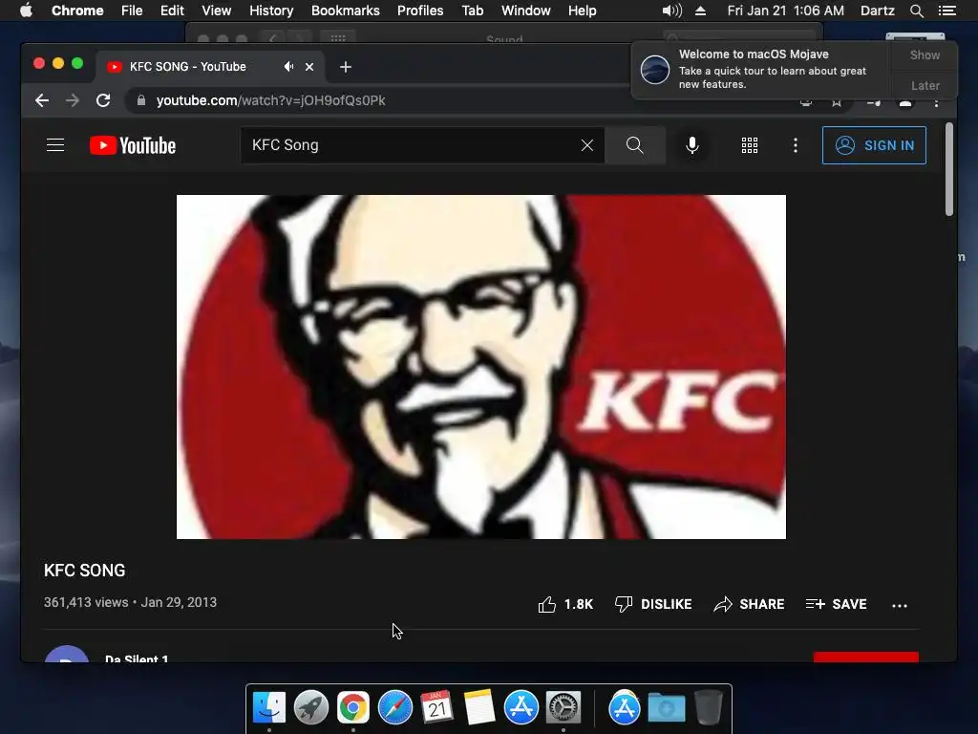The height and width of the screenshot is (734, 978).
Task: Close the KFC SONG tab
Action: pos(309,67)
